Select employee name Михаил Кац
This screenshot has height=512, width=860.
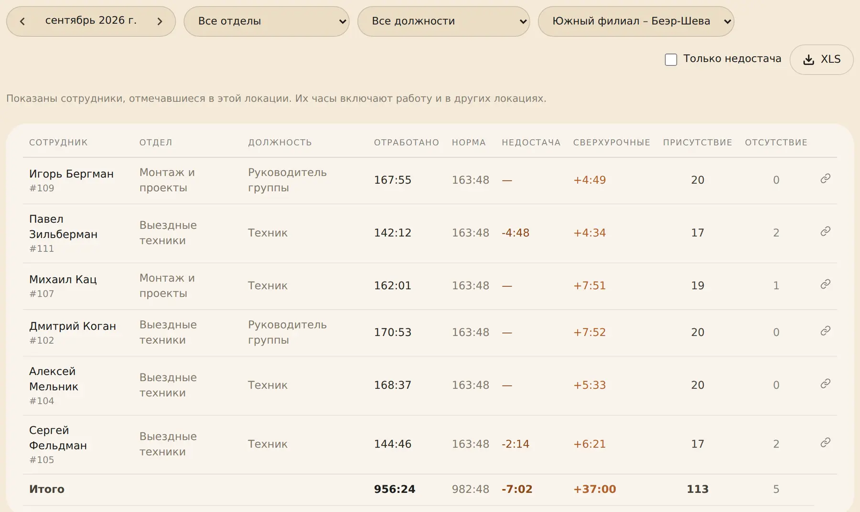63,279
